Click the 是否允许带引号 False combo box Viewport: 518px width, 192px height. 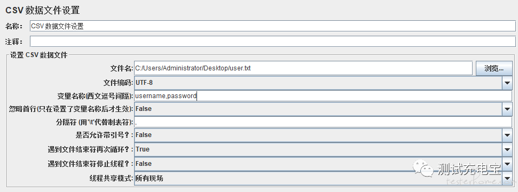[318, 135]
